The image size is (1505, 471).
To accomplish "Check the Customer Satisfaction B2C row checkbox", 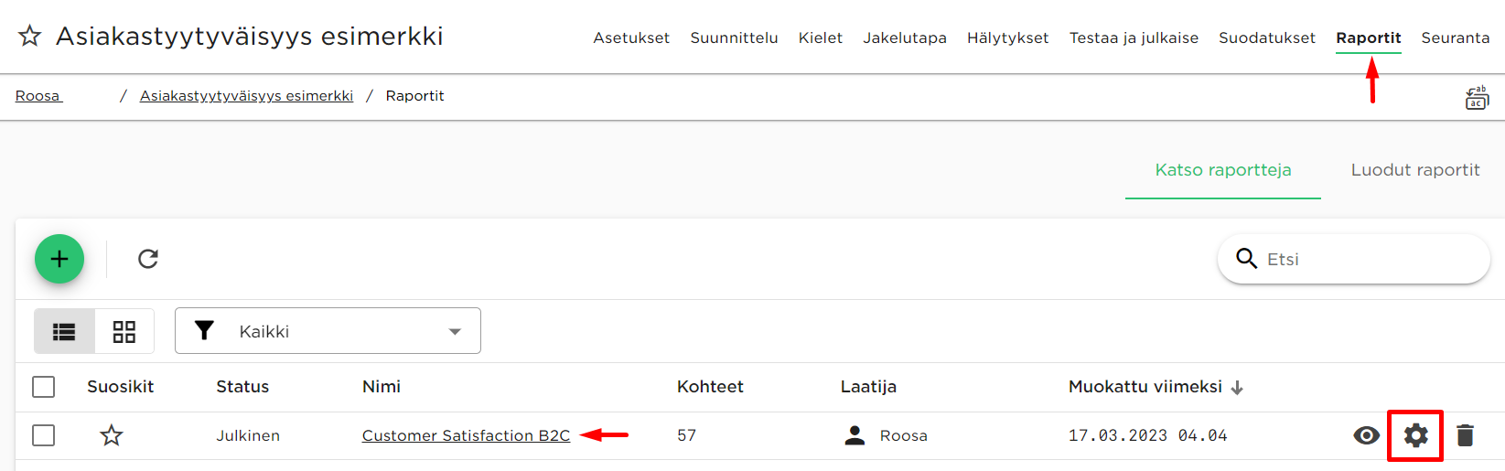I will pyautogui.click(x=43, y=435).
